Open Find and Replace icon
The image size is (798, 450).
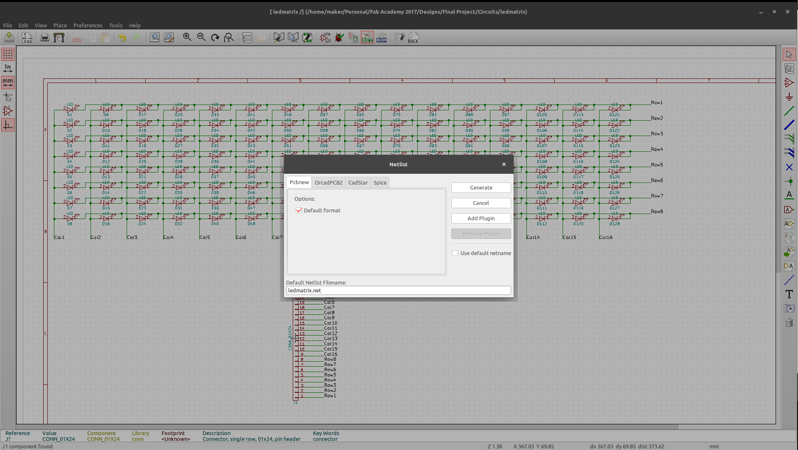pyautogui.click(x=169, y=38)
